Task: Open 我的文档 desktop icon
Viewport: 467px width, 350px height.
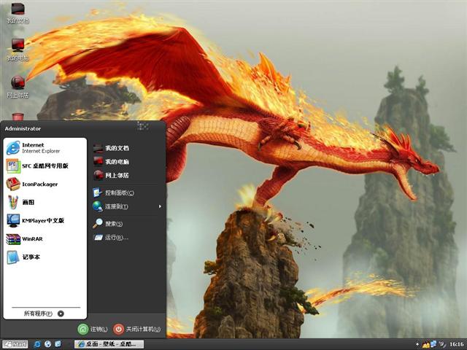Action: click(18, 12)
